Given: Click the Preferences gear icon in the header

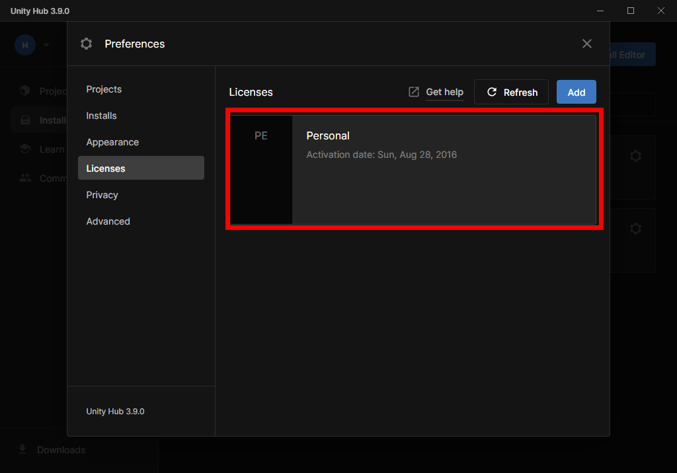Looking at the screenshot, I should pos(87,44).
